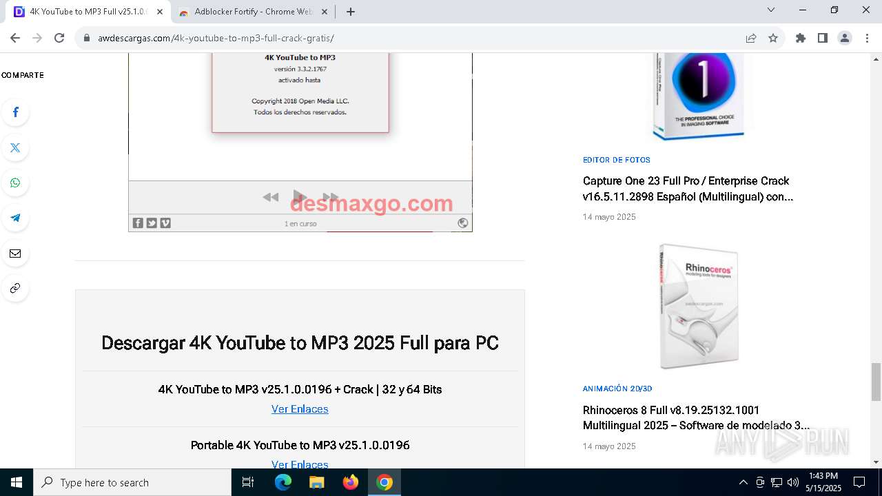Launch Microsoft Edge from the taskbar
Viewport: 882px width, 496px height.
click(x=283, y=482)
